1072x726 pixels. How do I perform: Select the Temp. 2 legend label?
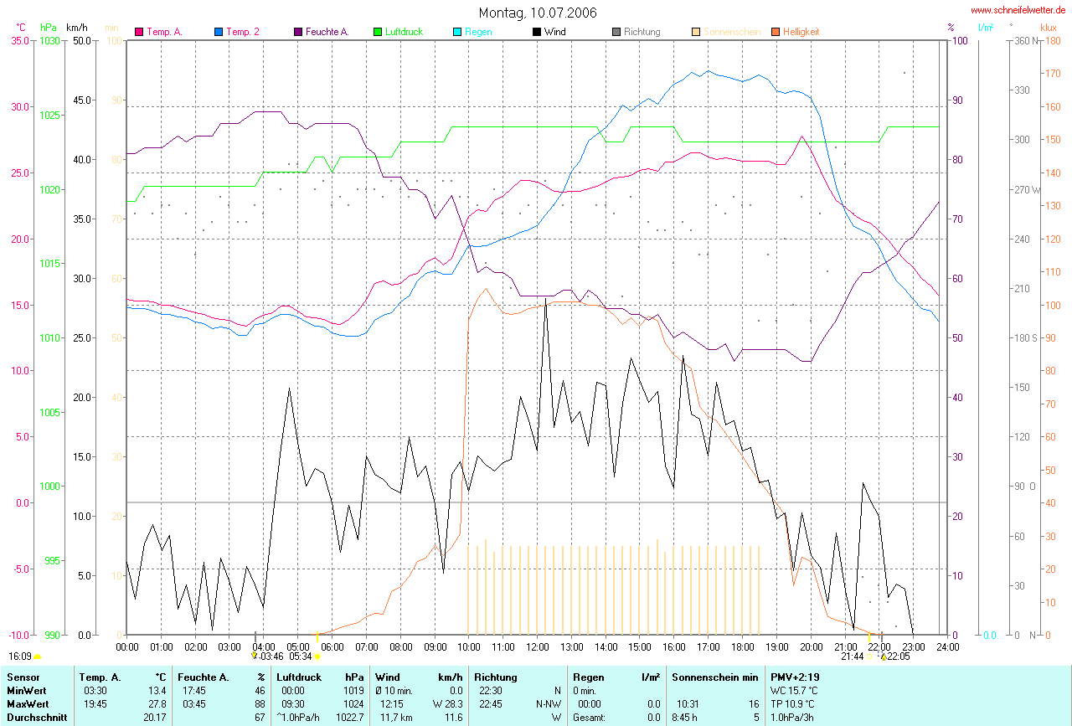(243, 32)
